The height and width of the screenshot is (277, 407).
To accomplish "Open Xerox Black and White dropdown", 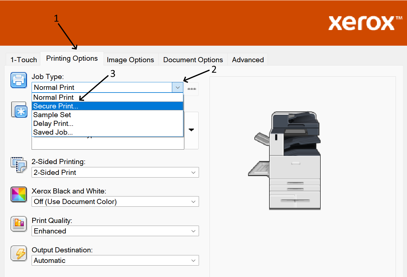I will pyautogui.click(x=115, y=202).
